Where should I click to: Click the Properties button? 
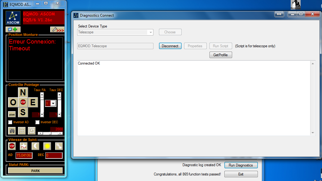pyautogui.click(x=195, y=46)
